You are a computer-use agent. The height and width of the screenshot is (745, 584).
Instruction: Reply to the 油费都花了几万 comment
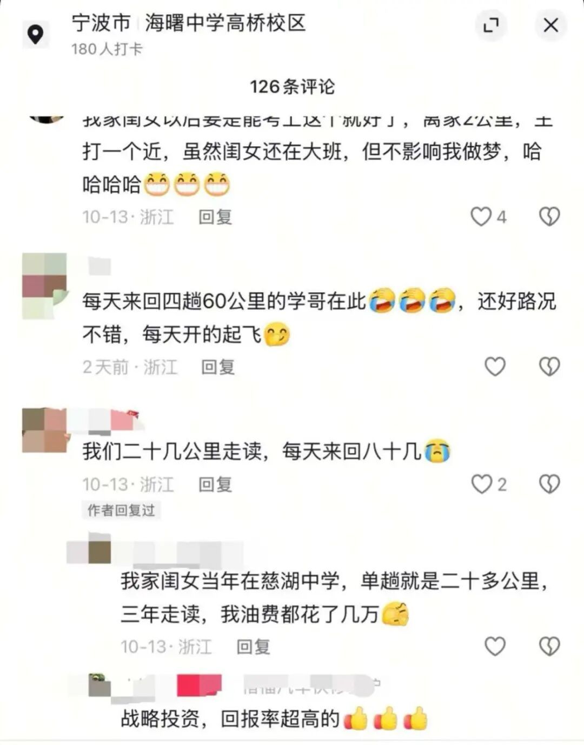[253, 646]
